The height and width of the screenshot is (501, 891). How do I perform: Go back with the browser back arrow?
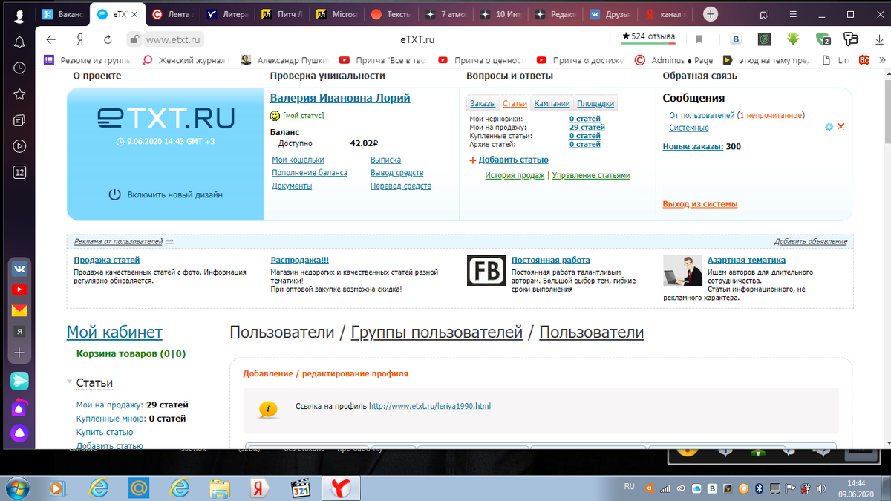(x=50, y=39)
